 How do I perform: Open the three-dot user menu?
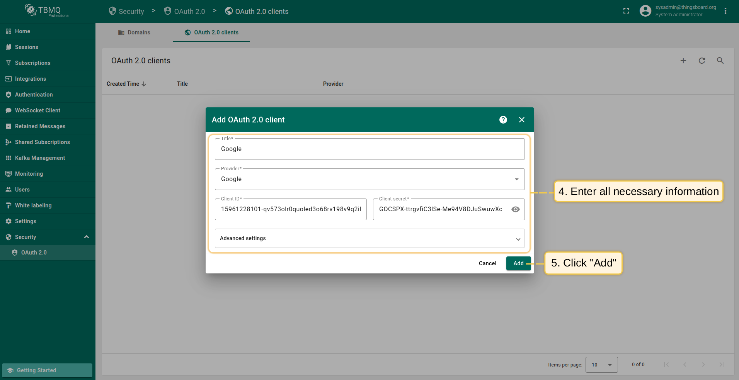point(725,11)
